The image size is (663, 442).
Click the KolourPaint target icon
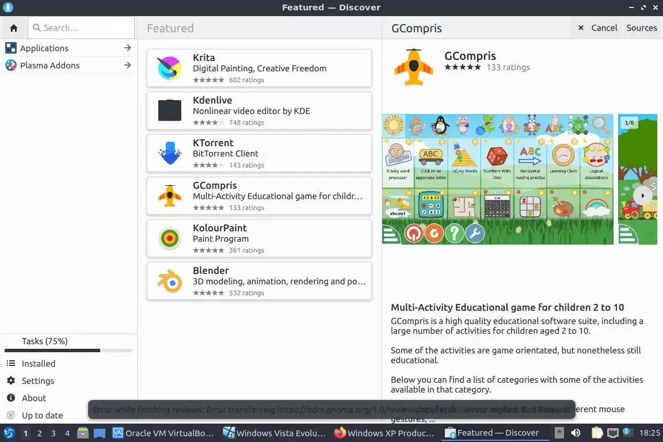[x=170, y=238]
